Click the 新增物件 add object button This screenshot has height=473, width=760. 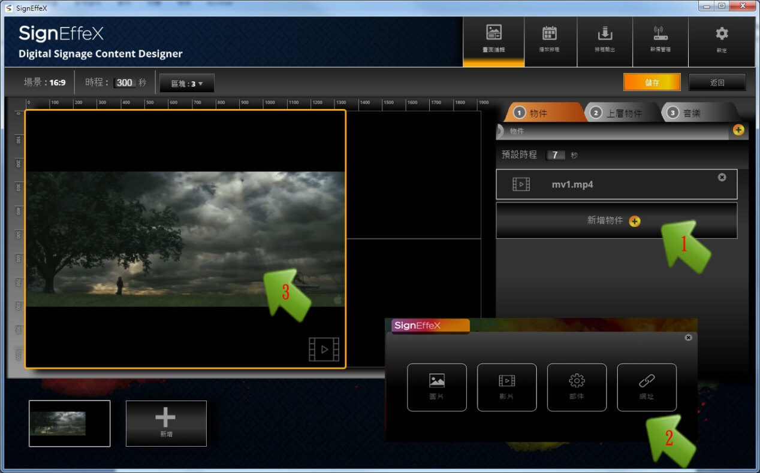(616, 221)
